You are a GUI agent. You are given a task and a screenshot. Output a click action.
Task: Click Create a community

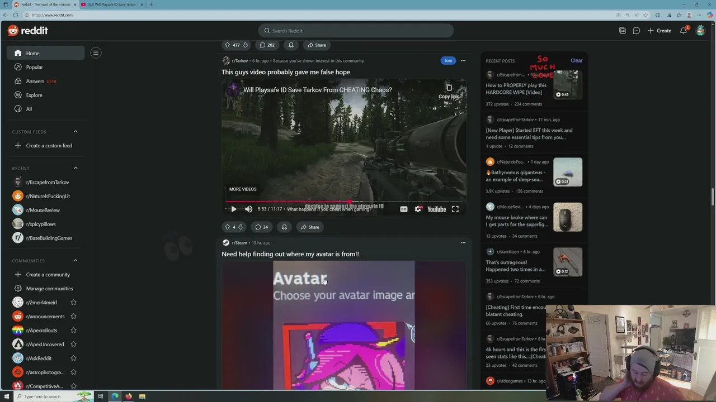coord(46,275)
